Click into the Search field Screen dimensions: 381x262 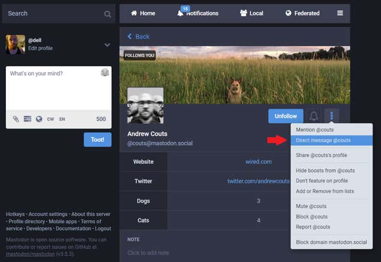tap(58, 14)
